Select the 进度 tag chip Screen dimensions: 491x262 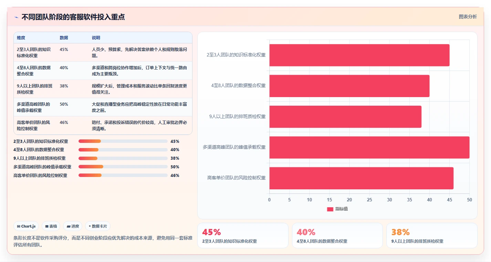pyautogui.click(x=73, y=226)
